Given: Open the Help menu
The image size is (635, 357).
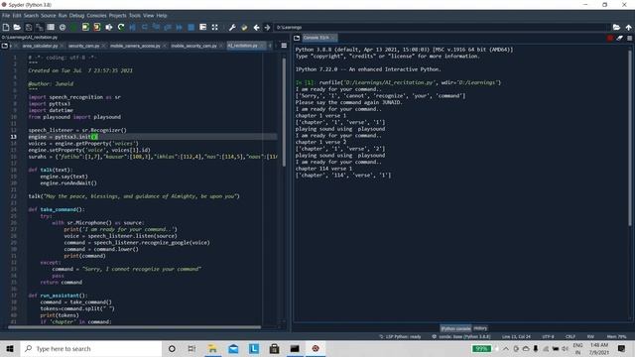Looking at the screenshot, I should point(162,16).
